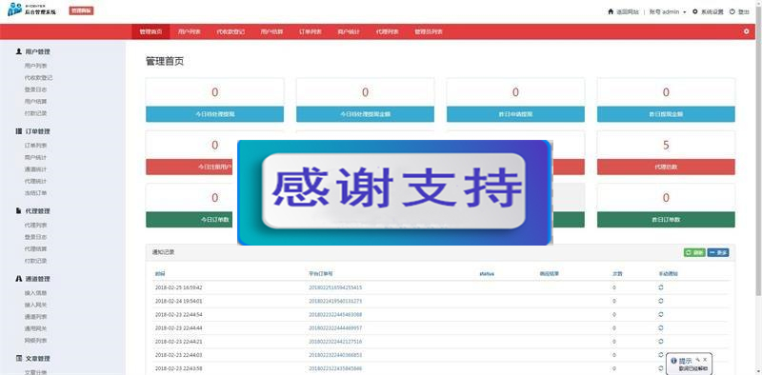Open order link in the 2018-02-24 19:54:01 row
Image resolution: width=762 pixels, height=375 pixels.
pyautogui.click(x=335, y=301)
